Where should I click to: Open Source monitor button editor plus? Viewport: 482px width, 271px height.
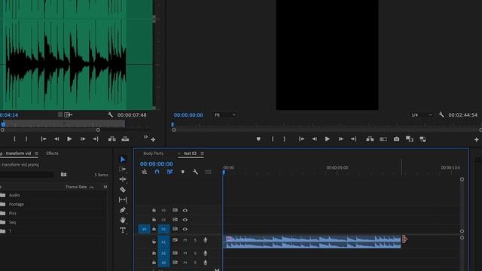[x=153, y=140]
